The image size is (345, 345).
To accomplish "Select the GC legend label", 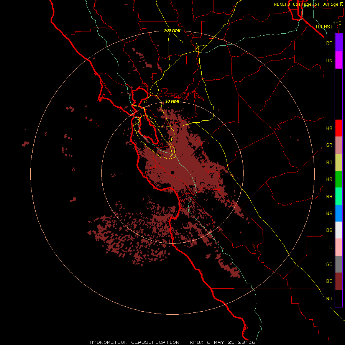I will [329, 264].
